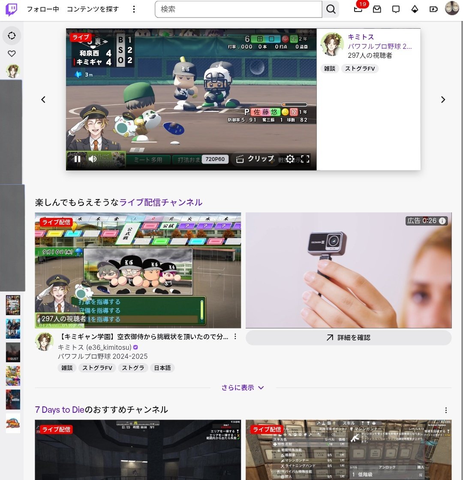Open white-background game cover in sidebar

[x=13, y=423]
